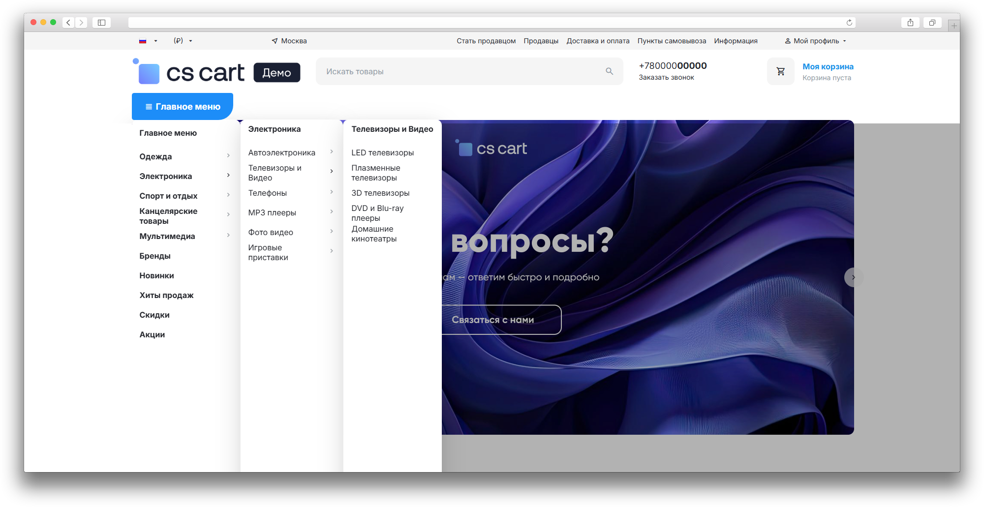Click the Главное меню blue button
Image resolution: width=984 pixels, height=507 pixels.
click(183, 107)
